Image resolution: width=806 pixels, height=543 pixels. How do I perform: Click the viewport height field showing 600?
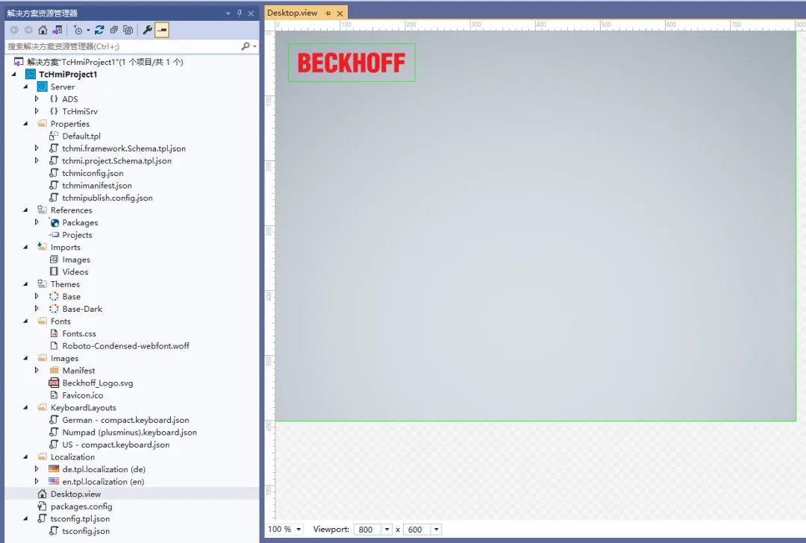coord(417,529)
